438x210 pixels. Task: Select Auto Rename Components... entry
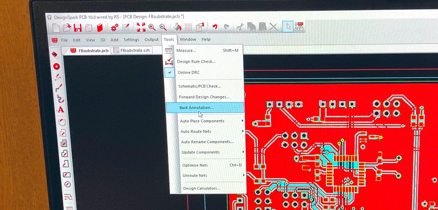click(x=207, y=142)
